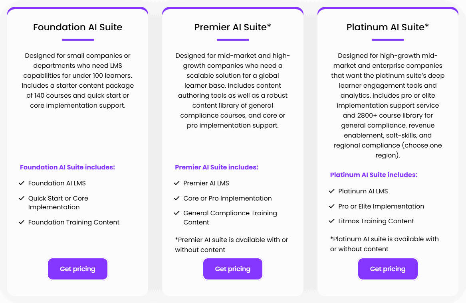Click the checkmark beside Core or Pro Implementation
This screenshot has height=303, width=466.
pos(176,198)
